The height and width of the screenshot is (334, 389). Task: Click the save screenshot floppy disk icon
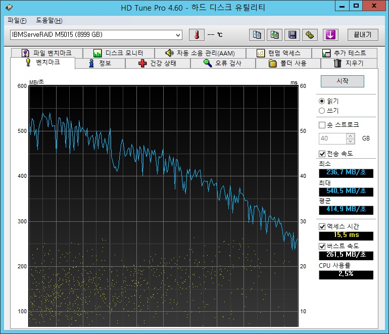[x=292, y=35]
